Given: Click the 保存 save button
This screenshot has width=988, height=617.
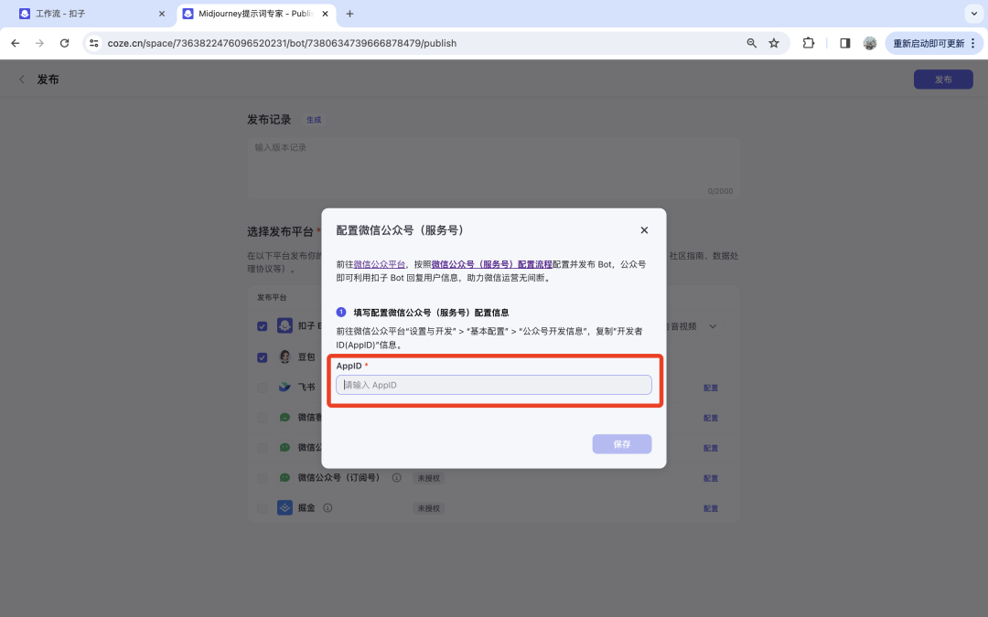Looking at the screenshot, I should tap(622, 444).
